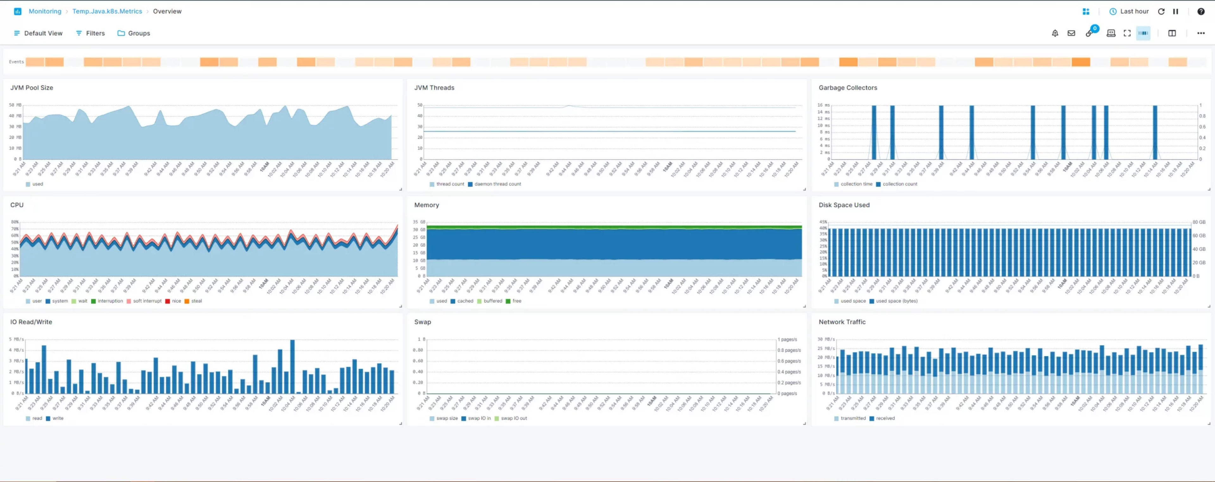Open embed code laptop icon
The height and width of the screenshot is (482, 1215).
[x=1111, y=33]
